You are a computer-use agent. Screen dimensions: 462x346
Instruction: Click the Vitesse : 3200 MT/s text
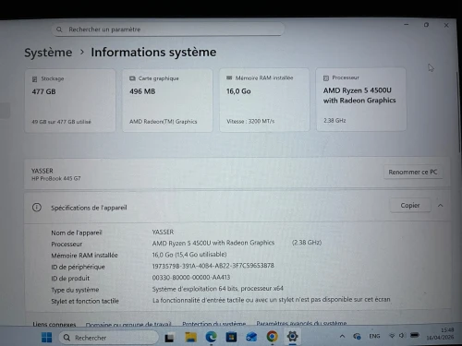coord(250,121)
